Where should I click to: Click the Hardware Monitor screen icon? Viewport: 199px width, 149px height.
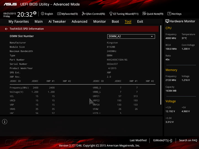(167, 21)
